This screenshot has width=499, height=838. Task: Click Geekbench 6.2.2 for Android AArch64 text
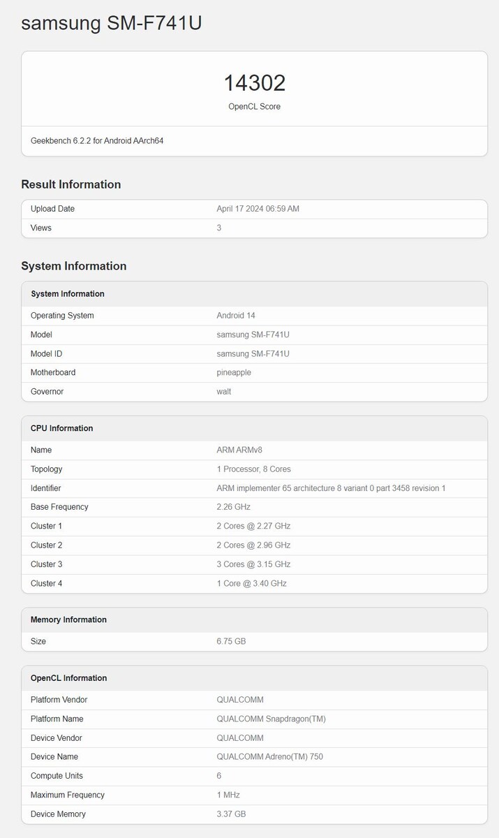[97, 141]
